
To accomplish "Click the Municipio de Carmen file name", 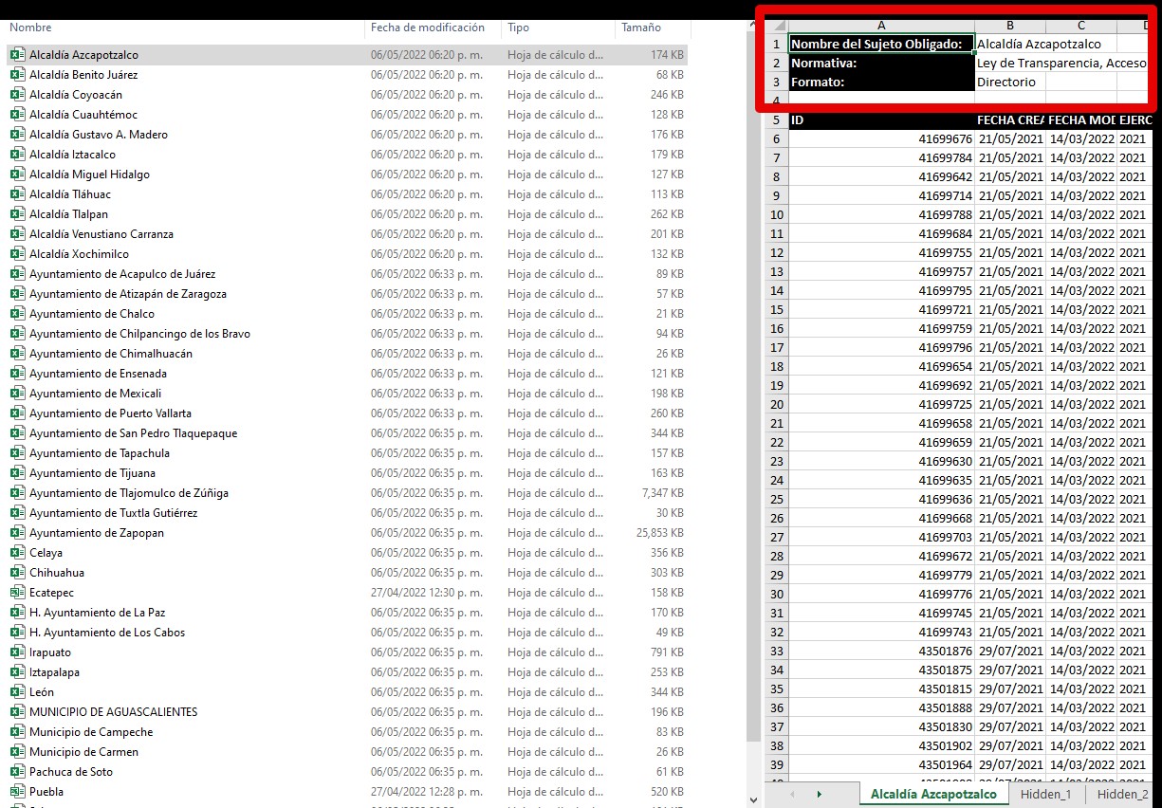I will click(83, 752).
